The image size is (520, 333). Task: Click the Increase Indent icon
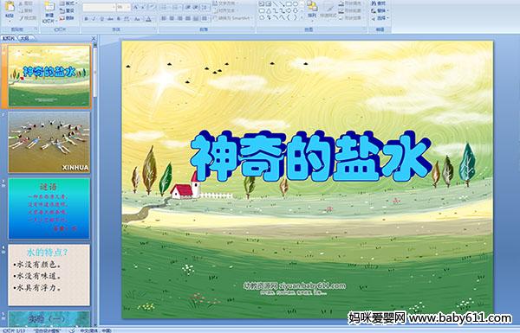tap(196, 7)
